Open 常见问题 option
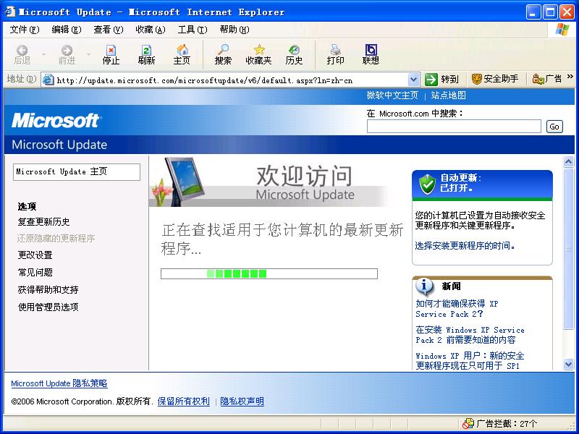Screen dimensions: 579x434 tap(35, 273)
